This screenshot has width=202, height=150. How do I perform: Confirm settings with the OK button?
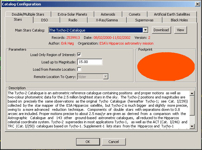point(88,141)
